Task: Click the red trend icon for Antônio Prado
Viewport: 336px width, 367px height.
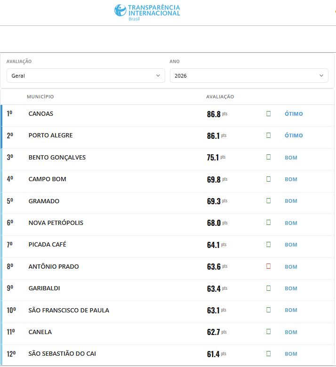Action: pos(268,266)
